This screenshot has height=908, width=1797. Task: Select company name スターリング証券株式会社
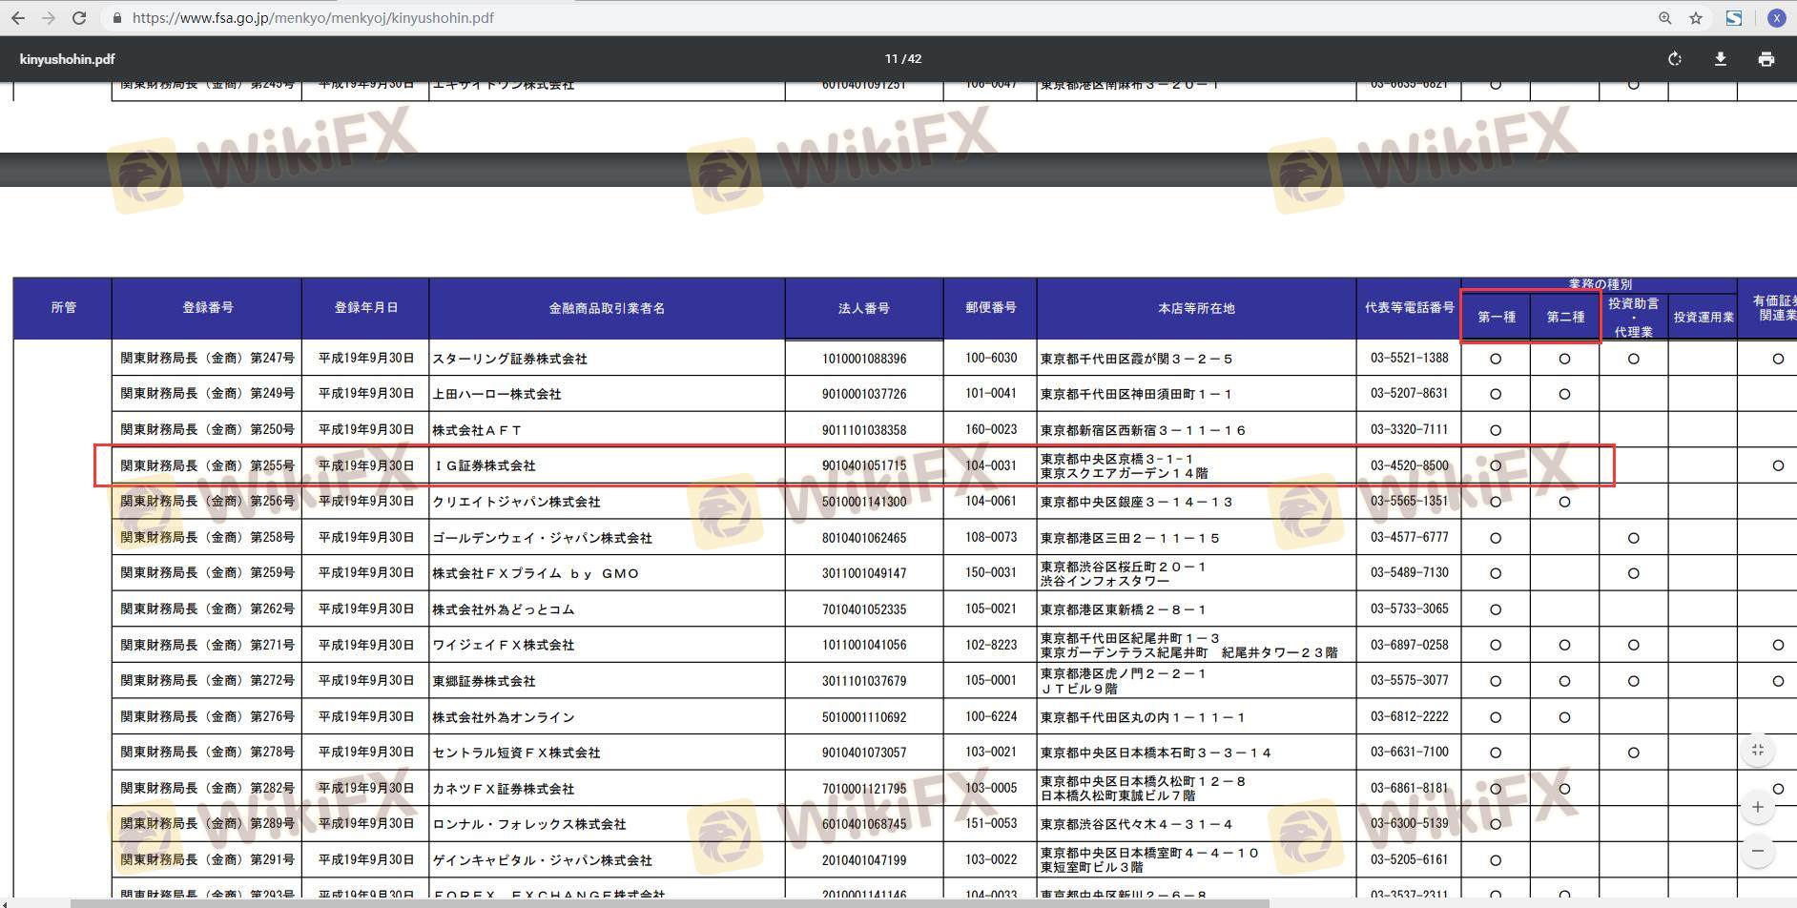pos(509,359)
